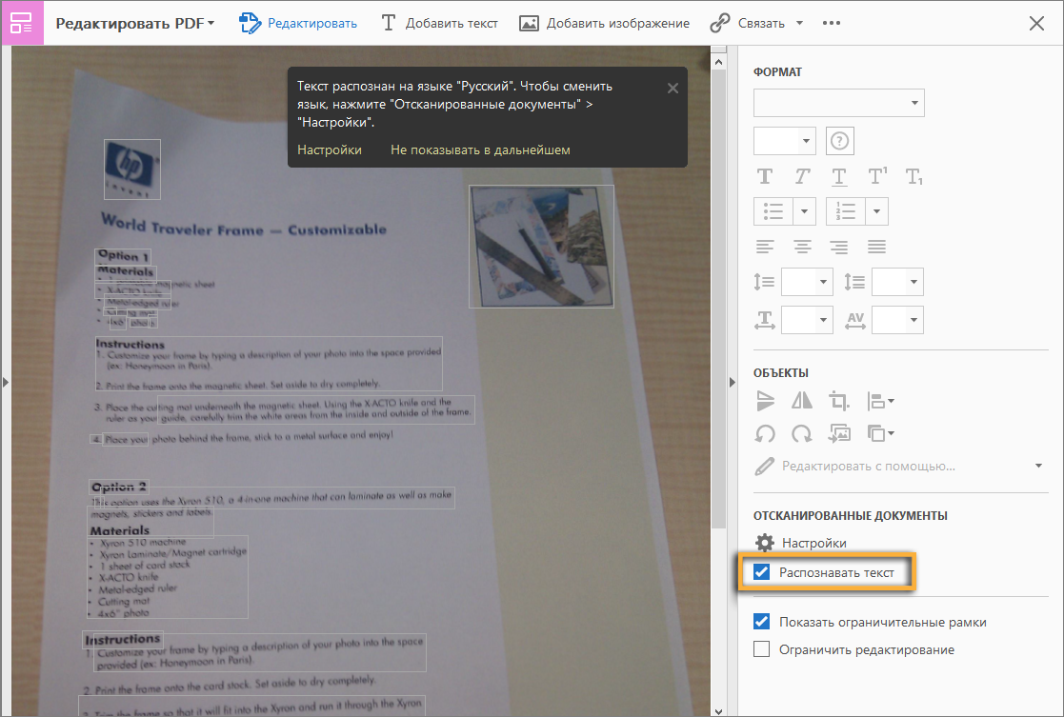Expand the numbered list style dropdown
1064x717 pixels.
(876, 211)
